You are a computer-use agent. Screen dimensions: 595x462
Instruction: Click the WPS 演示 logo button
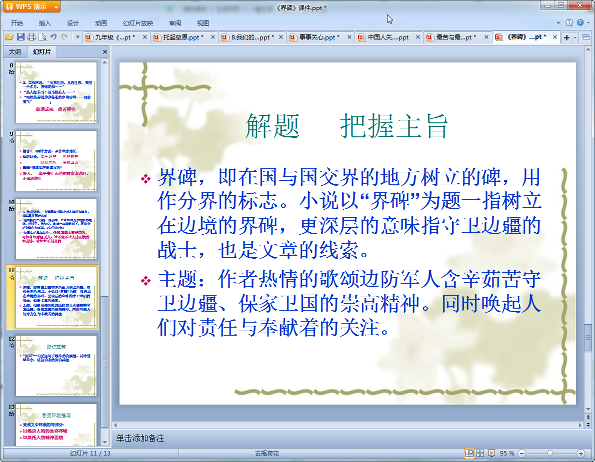27,7
